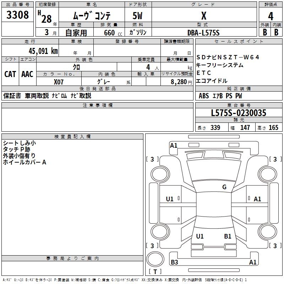This screenshot has height=284, width=284.
Task: Select the U1 mark on the rear hatch
Action: pyautogui.click(x=200, y=236)
